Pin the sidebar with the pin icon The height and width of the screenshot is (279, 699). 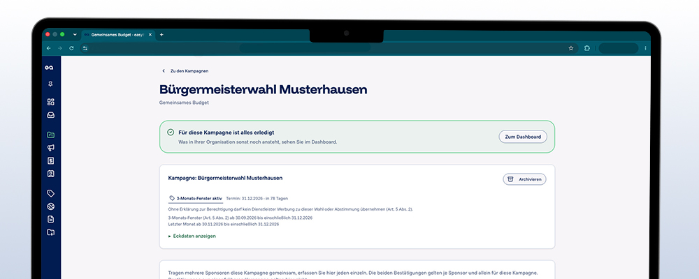pyautogui.click(x=50, y=84)
